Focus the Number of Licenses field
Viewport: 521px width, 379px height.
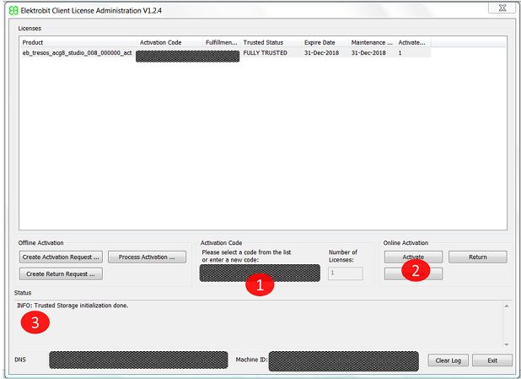[346, 273]
